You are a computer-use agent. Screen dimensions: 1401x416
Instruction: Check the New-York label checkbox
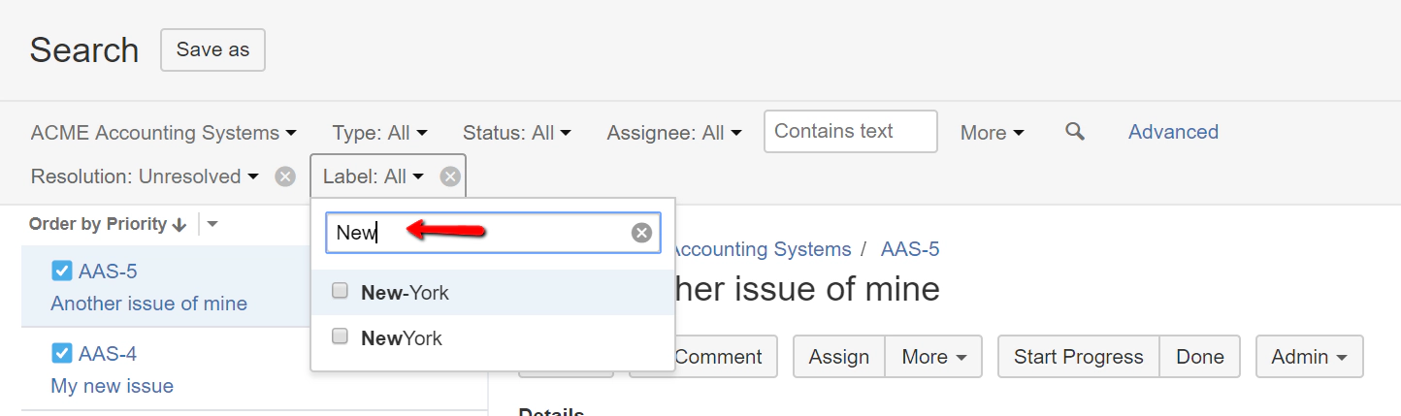(x=340, y=291)
